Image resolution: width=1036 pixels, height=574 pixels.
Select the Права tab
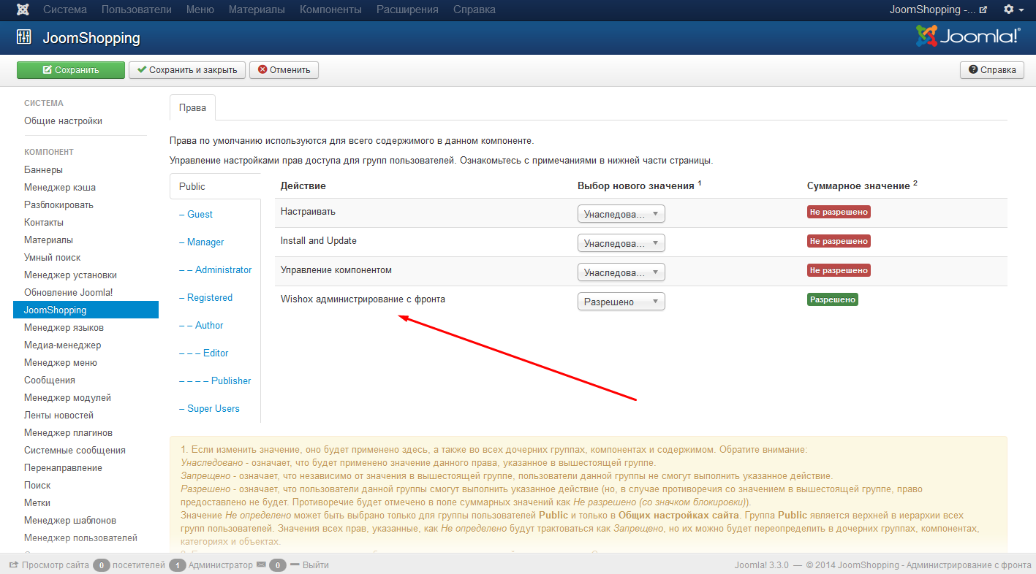click(192, 108)
